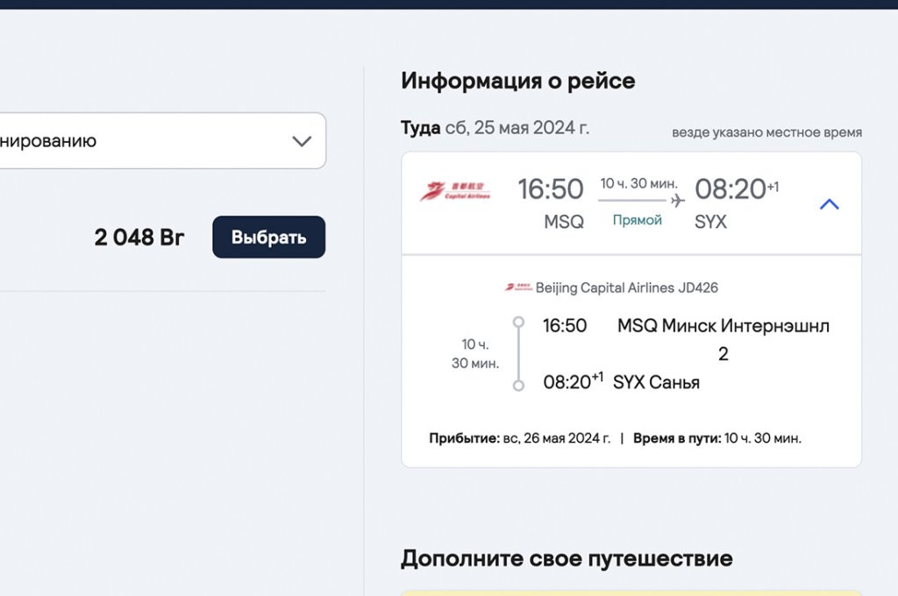Collapse flight details with the blue chevron

point(828,203)
